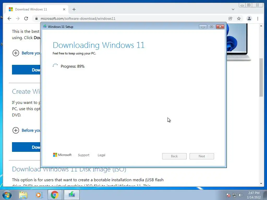Expand the first 'Before you begin' section

click(26, 53)
